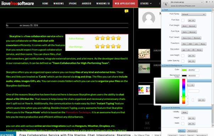The width and height of the screenshot is (214, 136).
Task: Select the overline decoration icon
Action: tap(193, 50)
